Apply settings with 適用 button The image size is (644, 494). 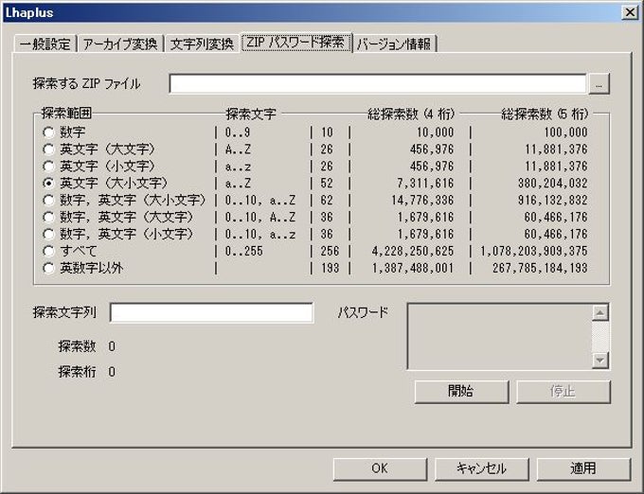[583, 468]
